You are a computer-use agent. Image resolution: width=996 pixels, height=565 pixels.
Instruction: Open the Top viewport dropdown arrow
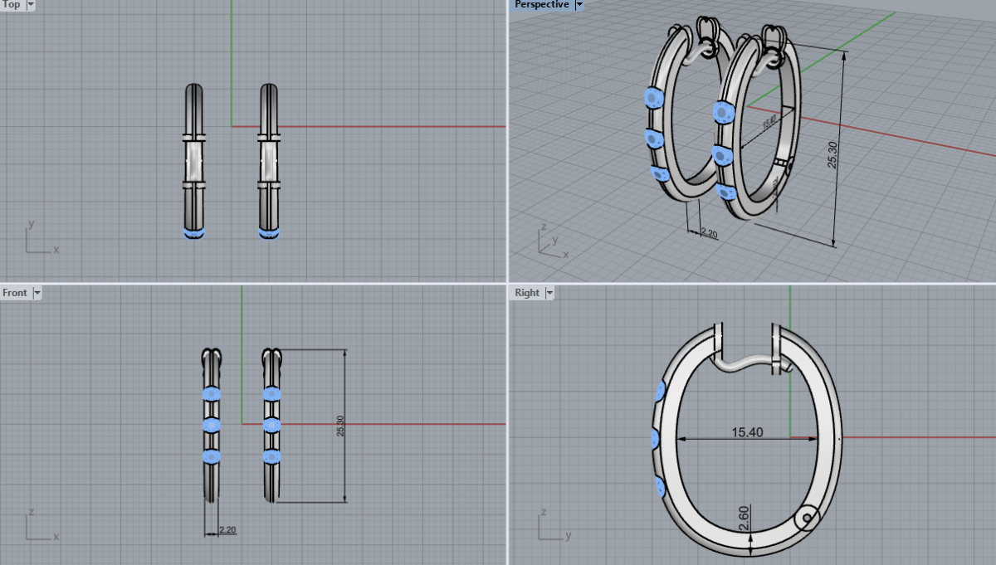(31, 5)
